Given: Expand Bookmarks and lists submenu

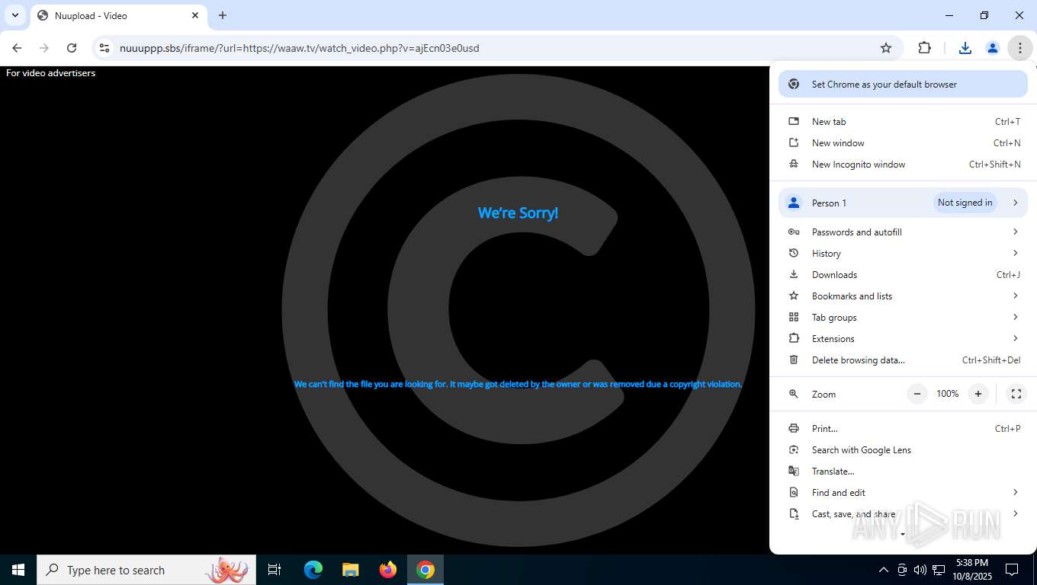Looking at the screenshot, I should pyautogui.click(x=903, y=296).
